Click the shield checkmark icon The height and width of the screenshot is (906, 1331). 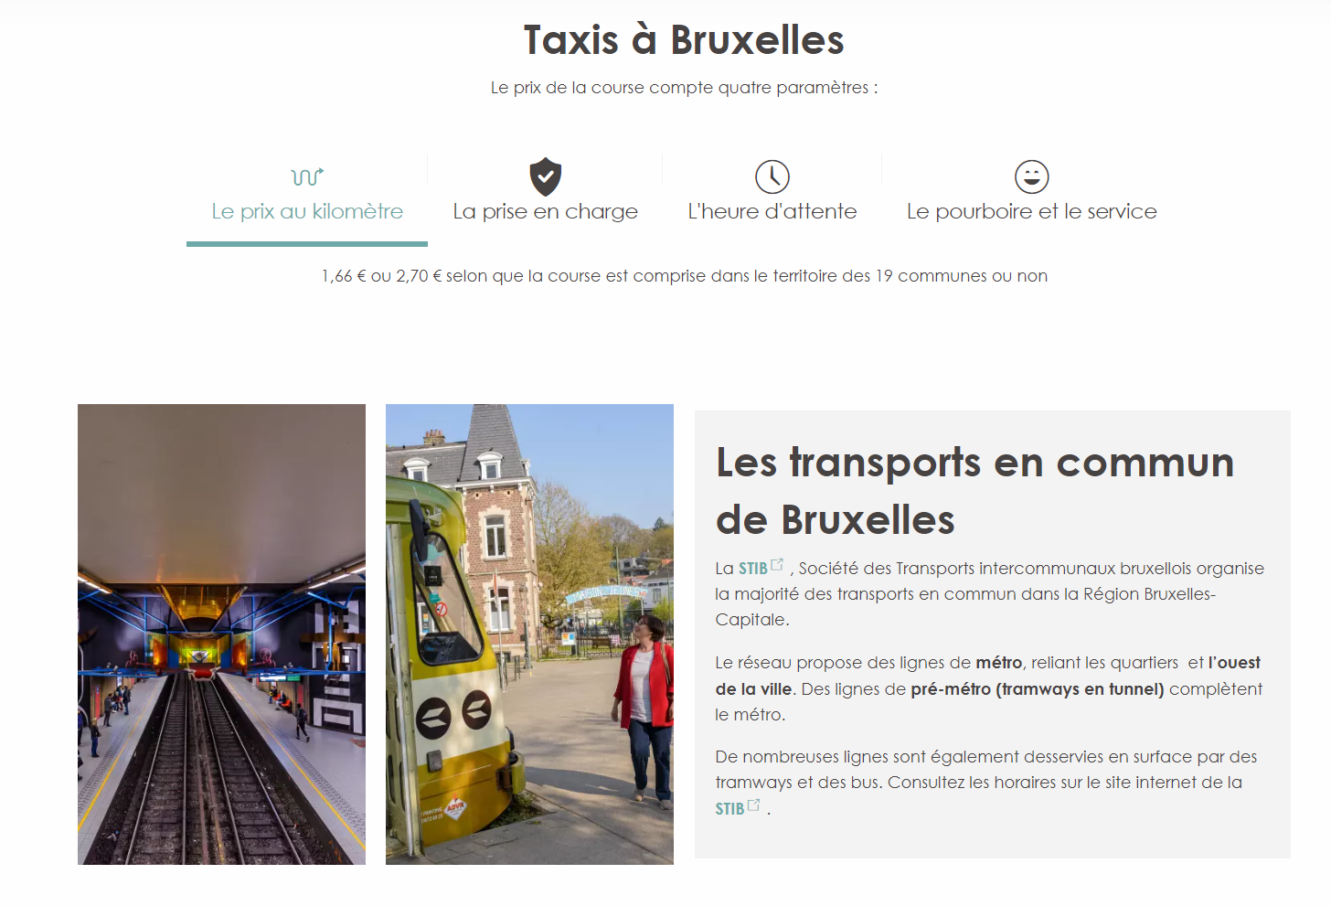[x=546, y=176]
